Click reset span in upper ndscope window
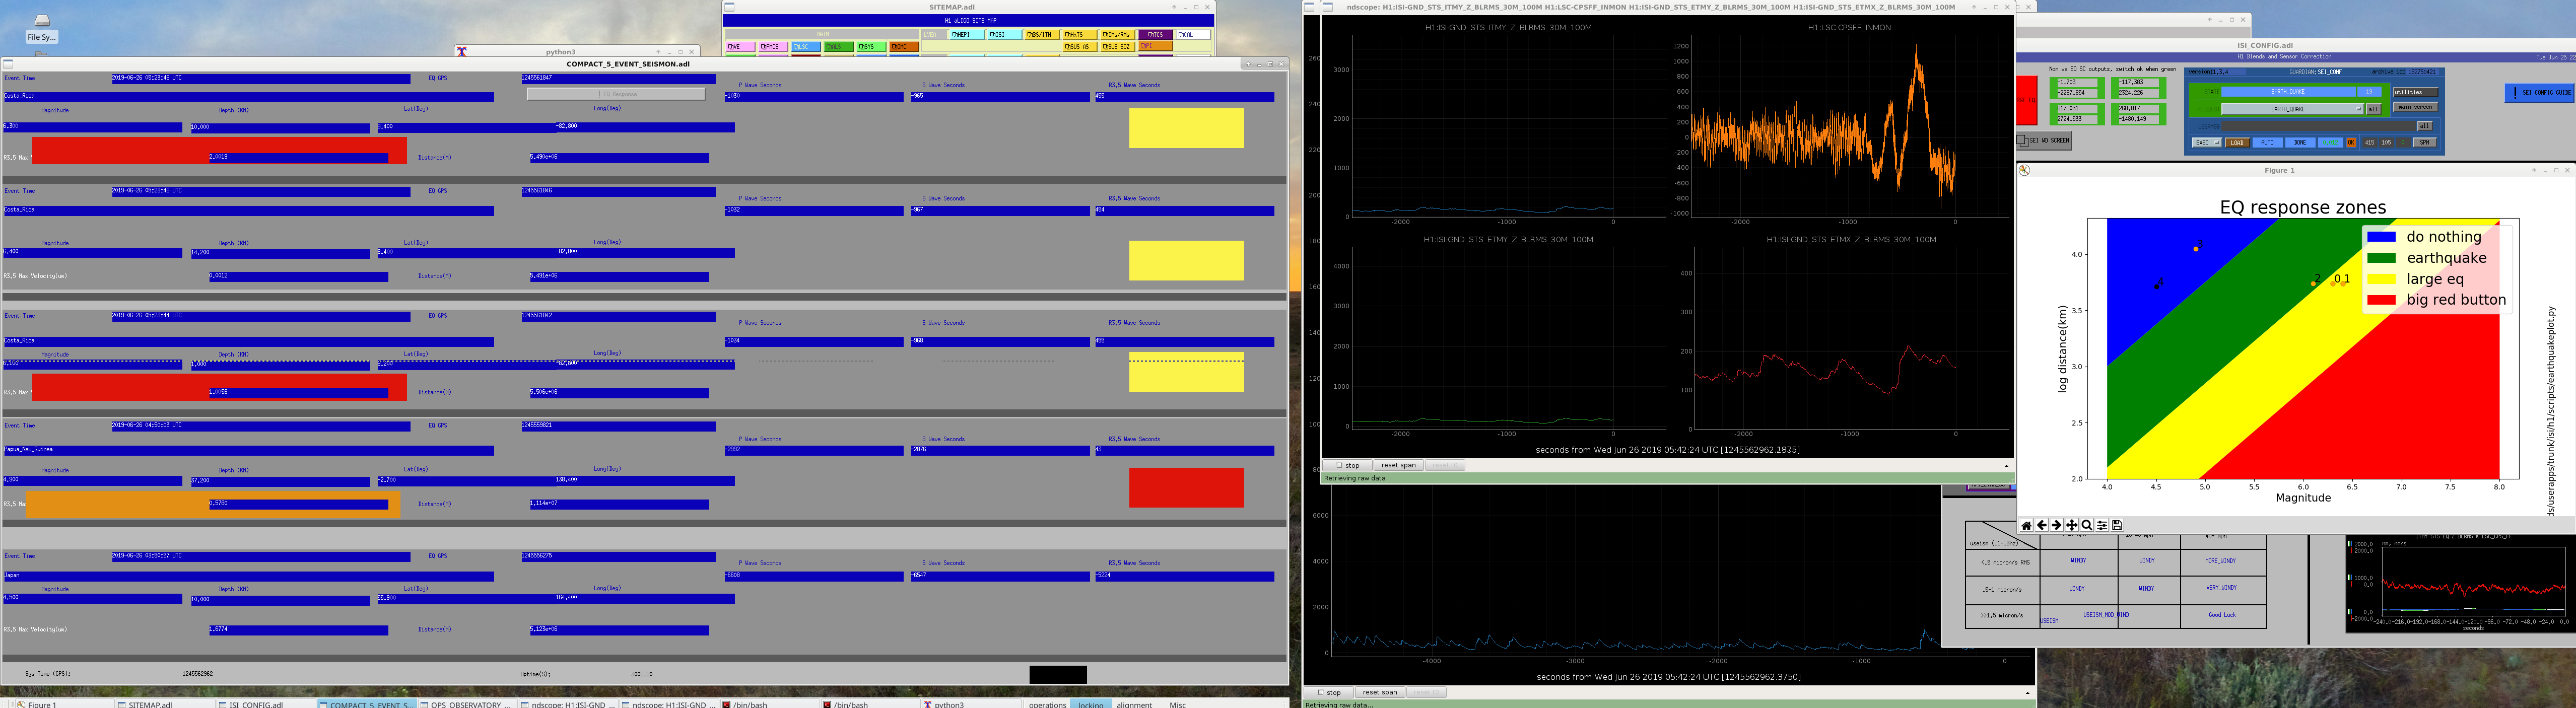This screenshot has height=708, width=2576. point(1398,465)
